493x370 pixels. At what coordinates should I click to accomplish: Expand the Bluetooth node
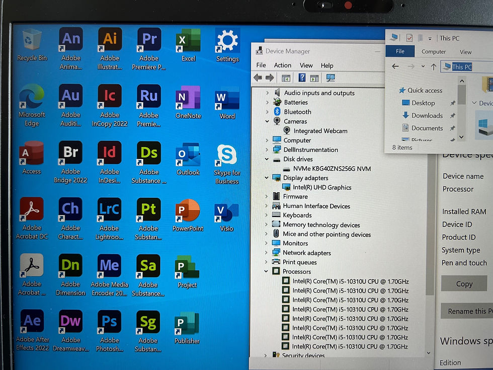click(x=267, y=112)
